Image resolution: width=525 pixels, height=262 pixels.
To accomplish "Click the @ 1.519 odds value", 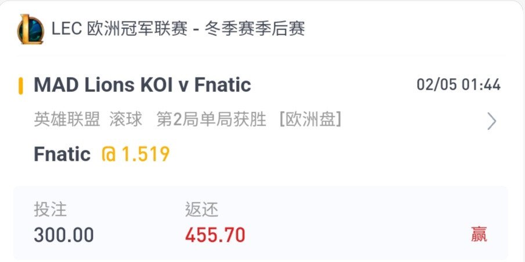I will tap(136, 154).
